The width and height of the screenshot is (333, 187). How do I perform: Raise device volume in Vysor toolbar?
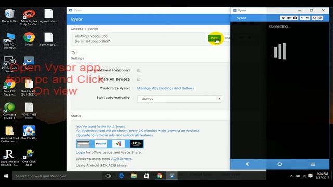[308, 18]
